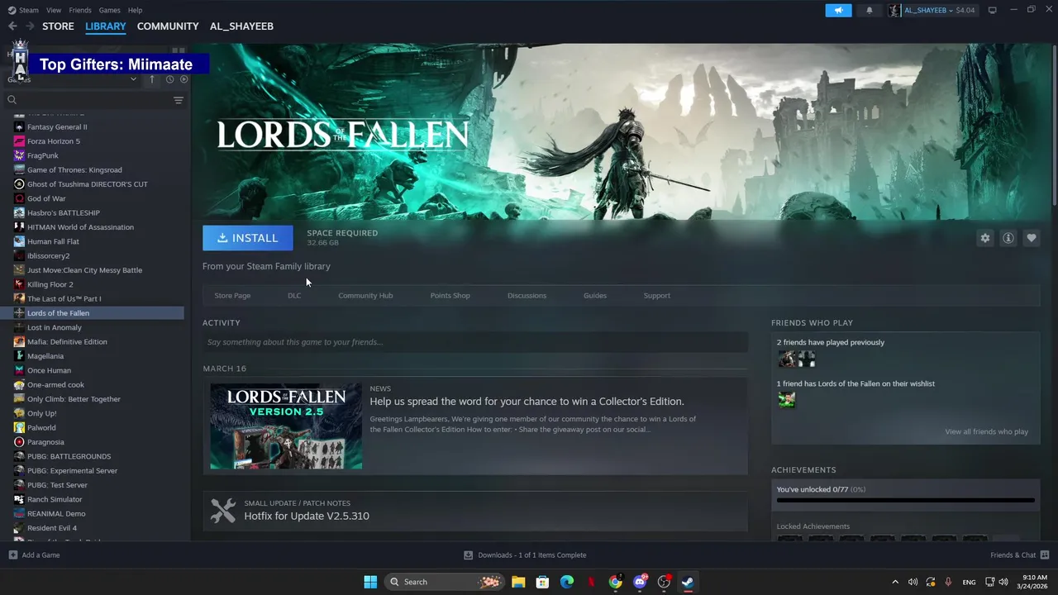
Task: Click the activity status input field
Action: 475,342
